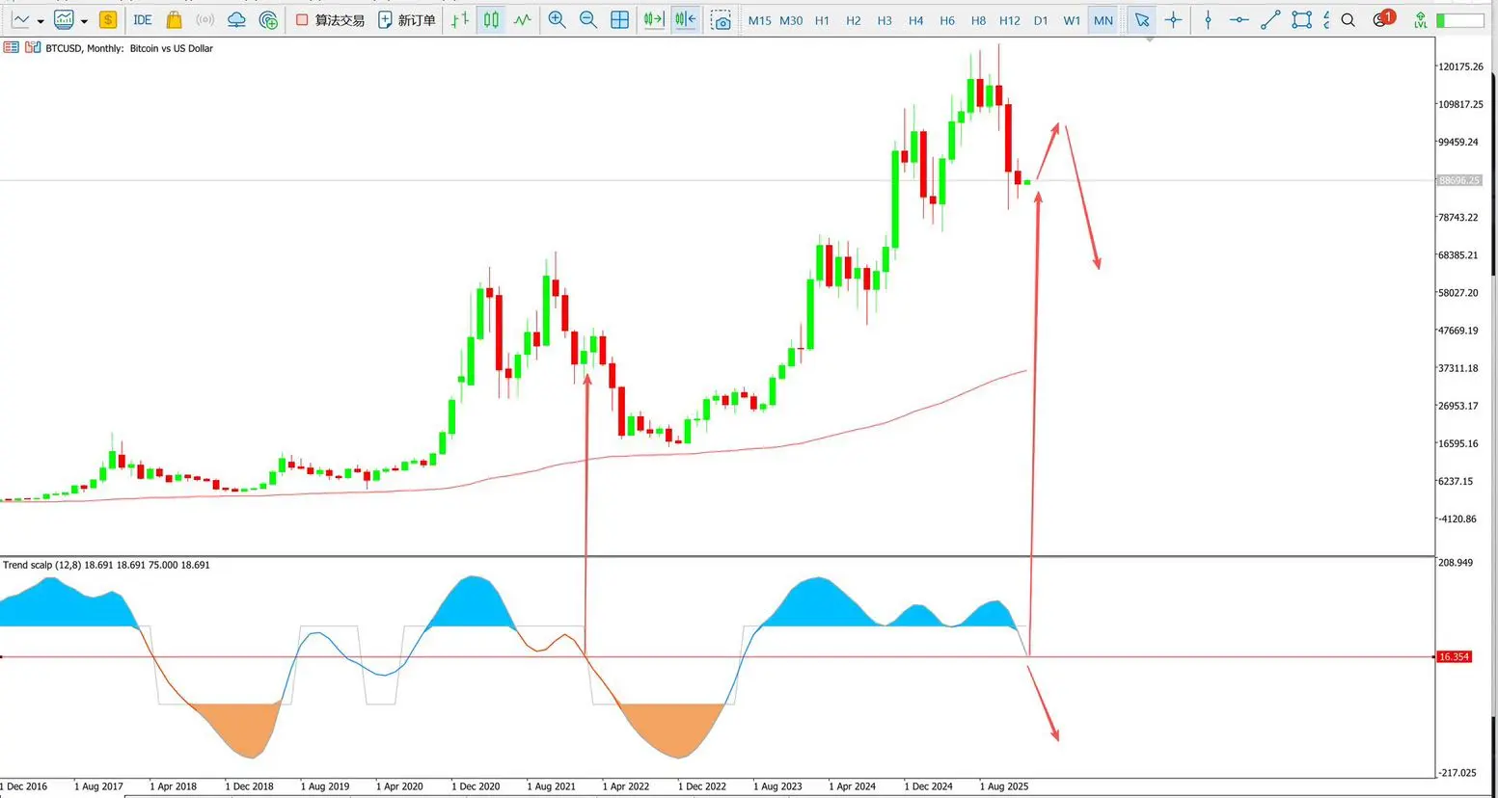Click the one-click trading icon beside BTCUSD
Screen dimensions: 1498x798
tap(33, 47)
